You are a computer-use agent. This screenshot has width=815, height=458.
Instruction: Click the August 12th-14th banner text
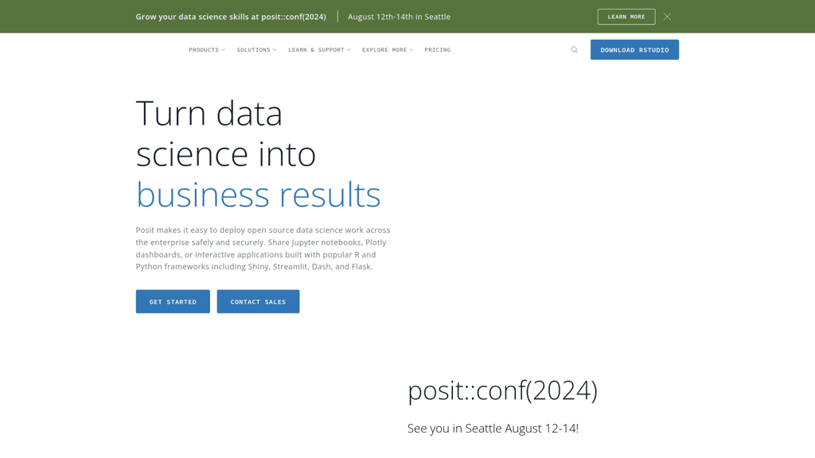pyautogui.click(x=399, y=16)
